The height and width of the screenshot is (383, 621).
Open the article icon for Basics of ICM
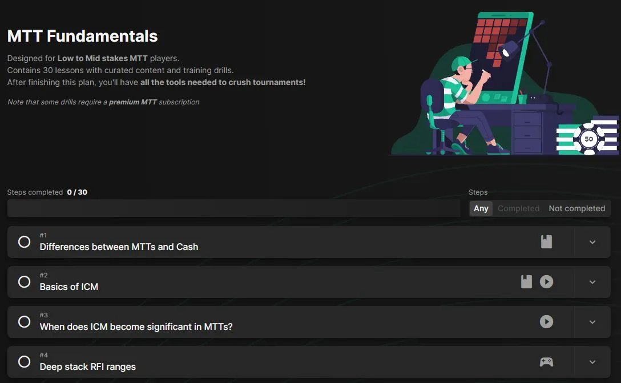click(526, 281)
